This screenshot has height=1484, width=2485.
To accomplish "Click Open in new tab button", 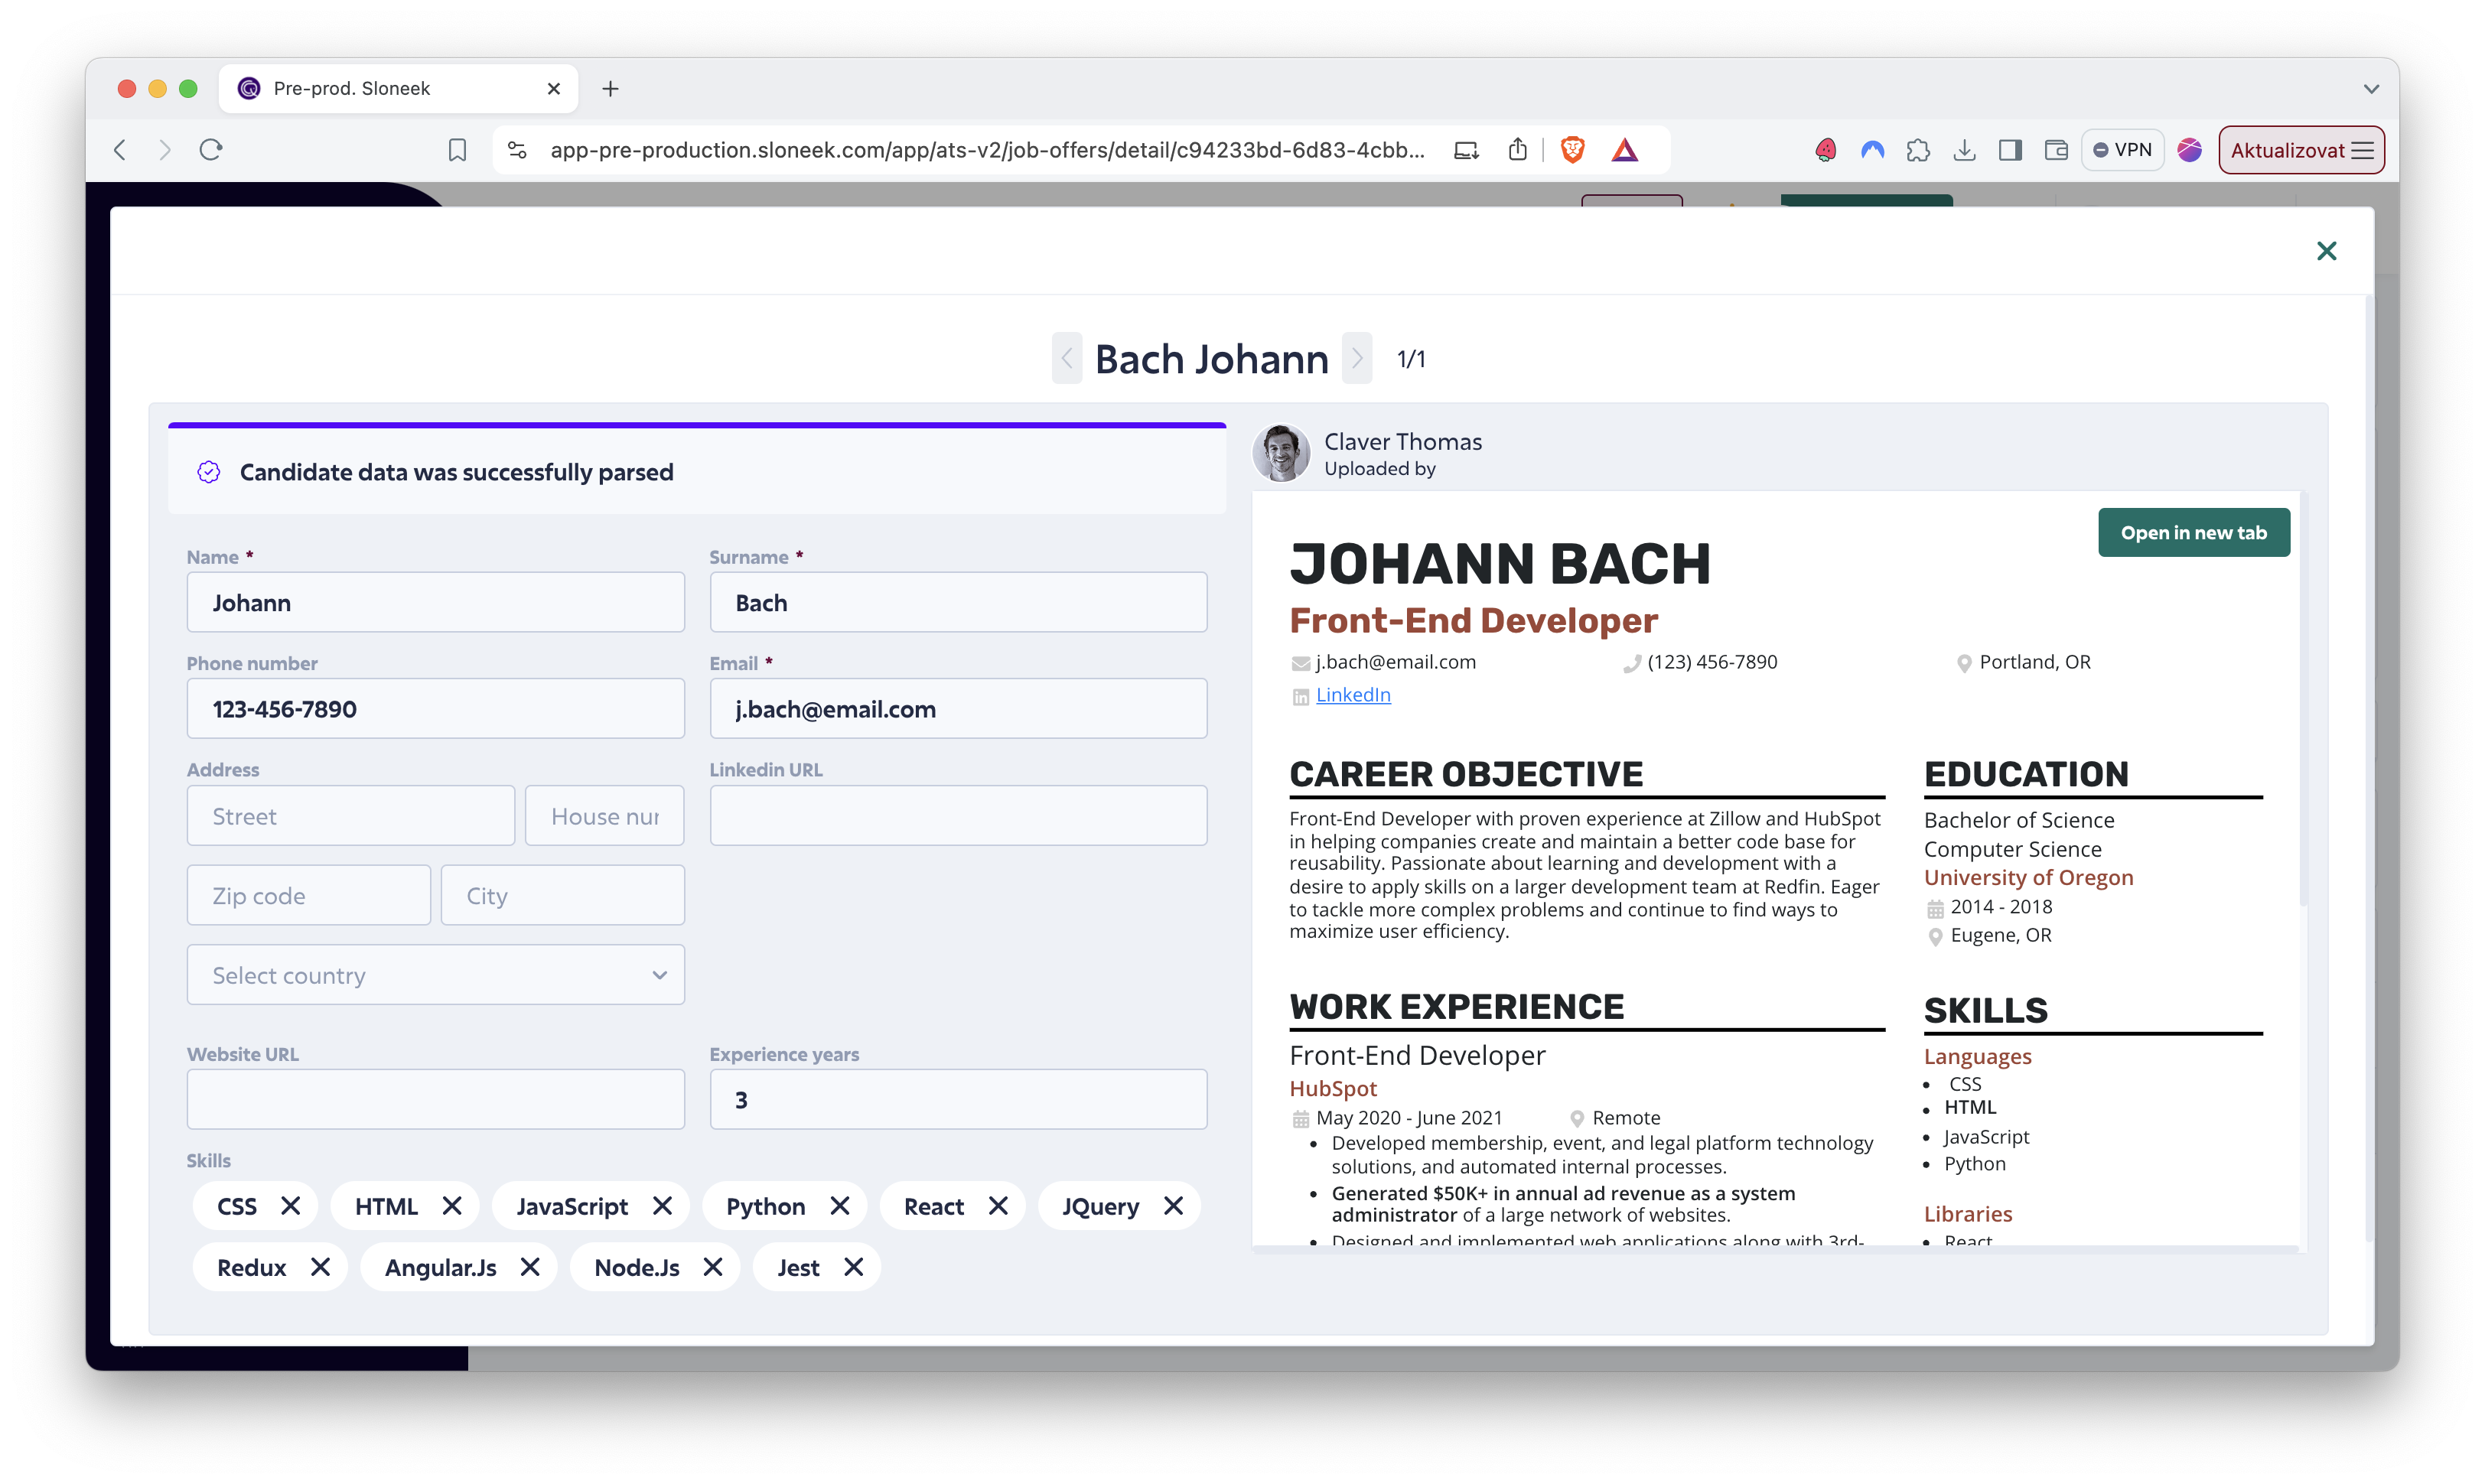I will click(x=2193, y=533).
